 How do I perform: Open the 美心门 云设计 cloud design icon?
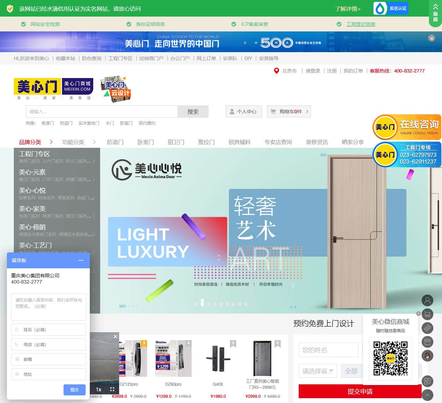pyautogui.click(x=116, y=89)
